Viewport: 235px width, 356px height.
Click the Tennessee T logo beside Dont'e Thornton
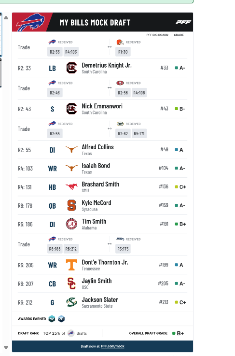[71, 265]
